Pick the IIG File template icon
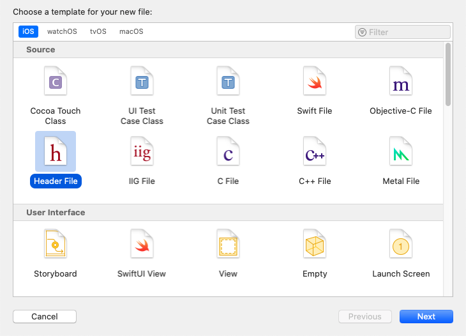This screenshot has width=466, height=336. click(x=142, y=151)
